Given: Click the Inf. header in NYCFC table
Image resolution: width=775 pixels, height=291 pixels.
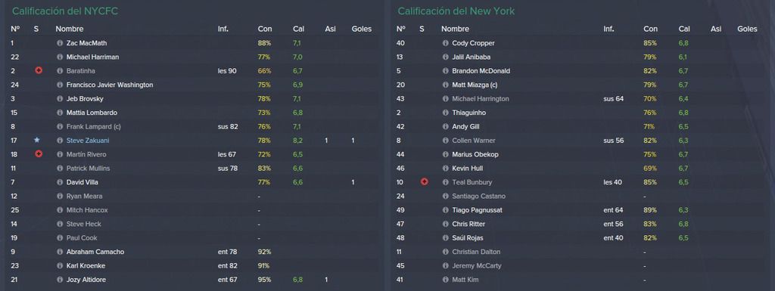Looking at the screenshot, I should point(223,29).
